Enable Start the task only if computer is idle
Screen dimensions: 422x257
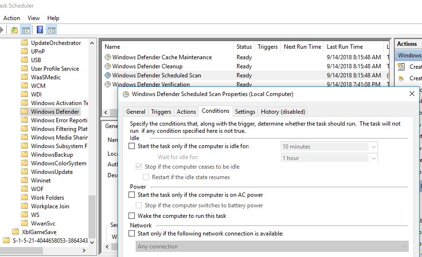point(132,147)
